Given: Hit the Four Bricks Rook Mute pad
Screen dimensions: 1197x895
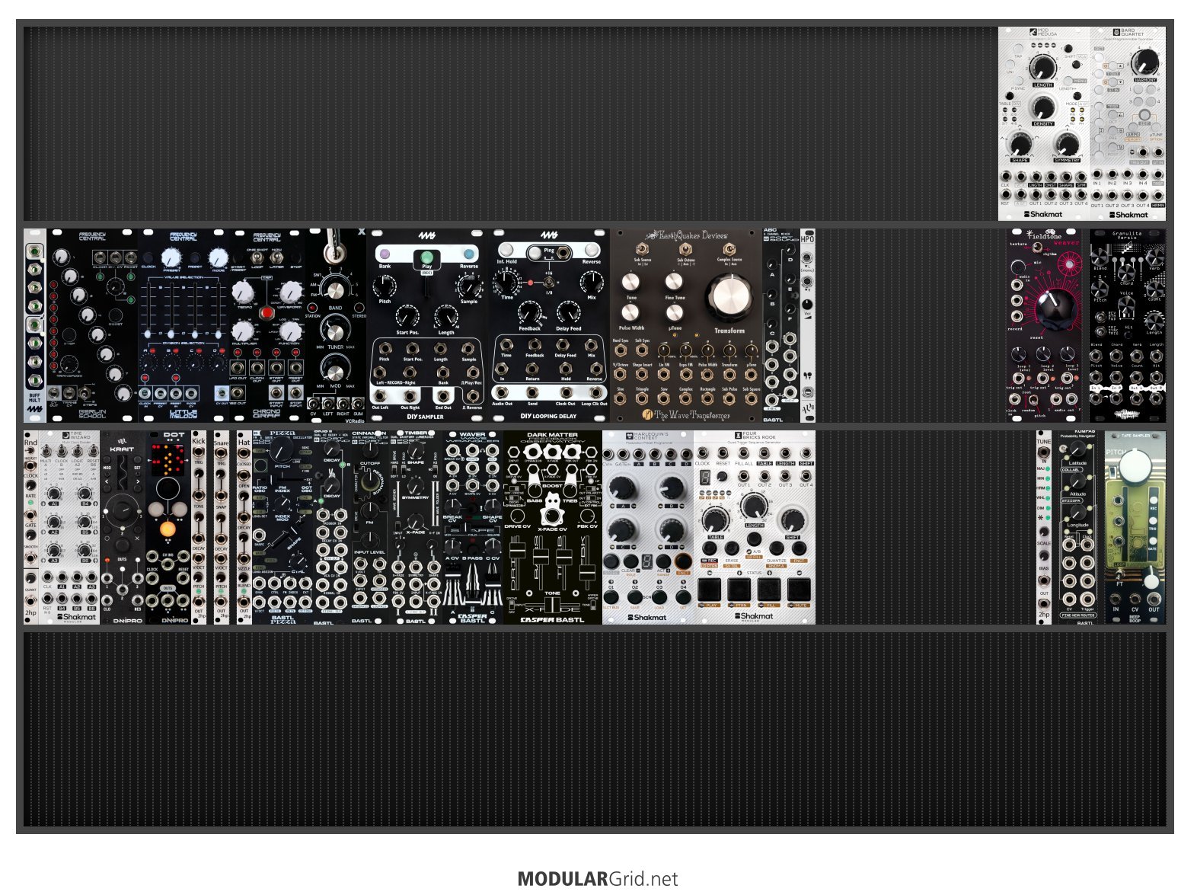Looking at the screenshot, I should [800, 589].
